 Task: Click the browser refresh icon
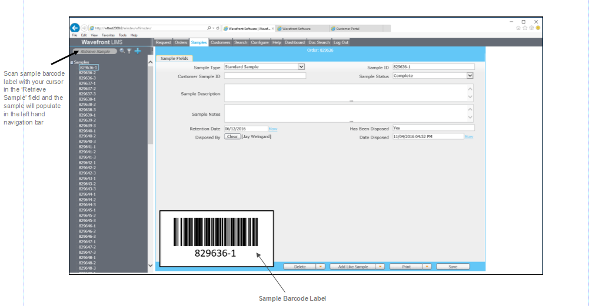point(218,28)
